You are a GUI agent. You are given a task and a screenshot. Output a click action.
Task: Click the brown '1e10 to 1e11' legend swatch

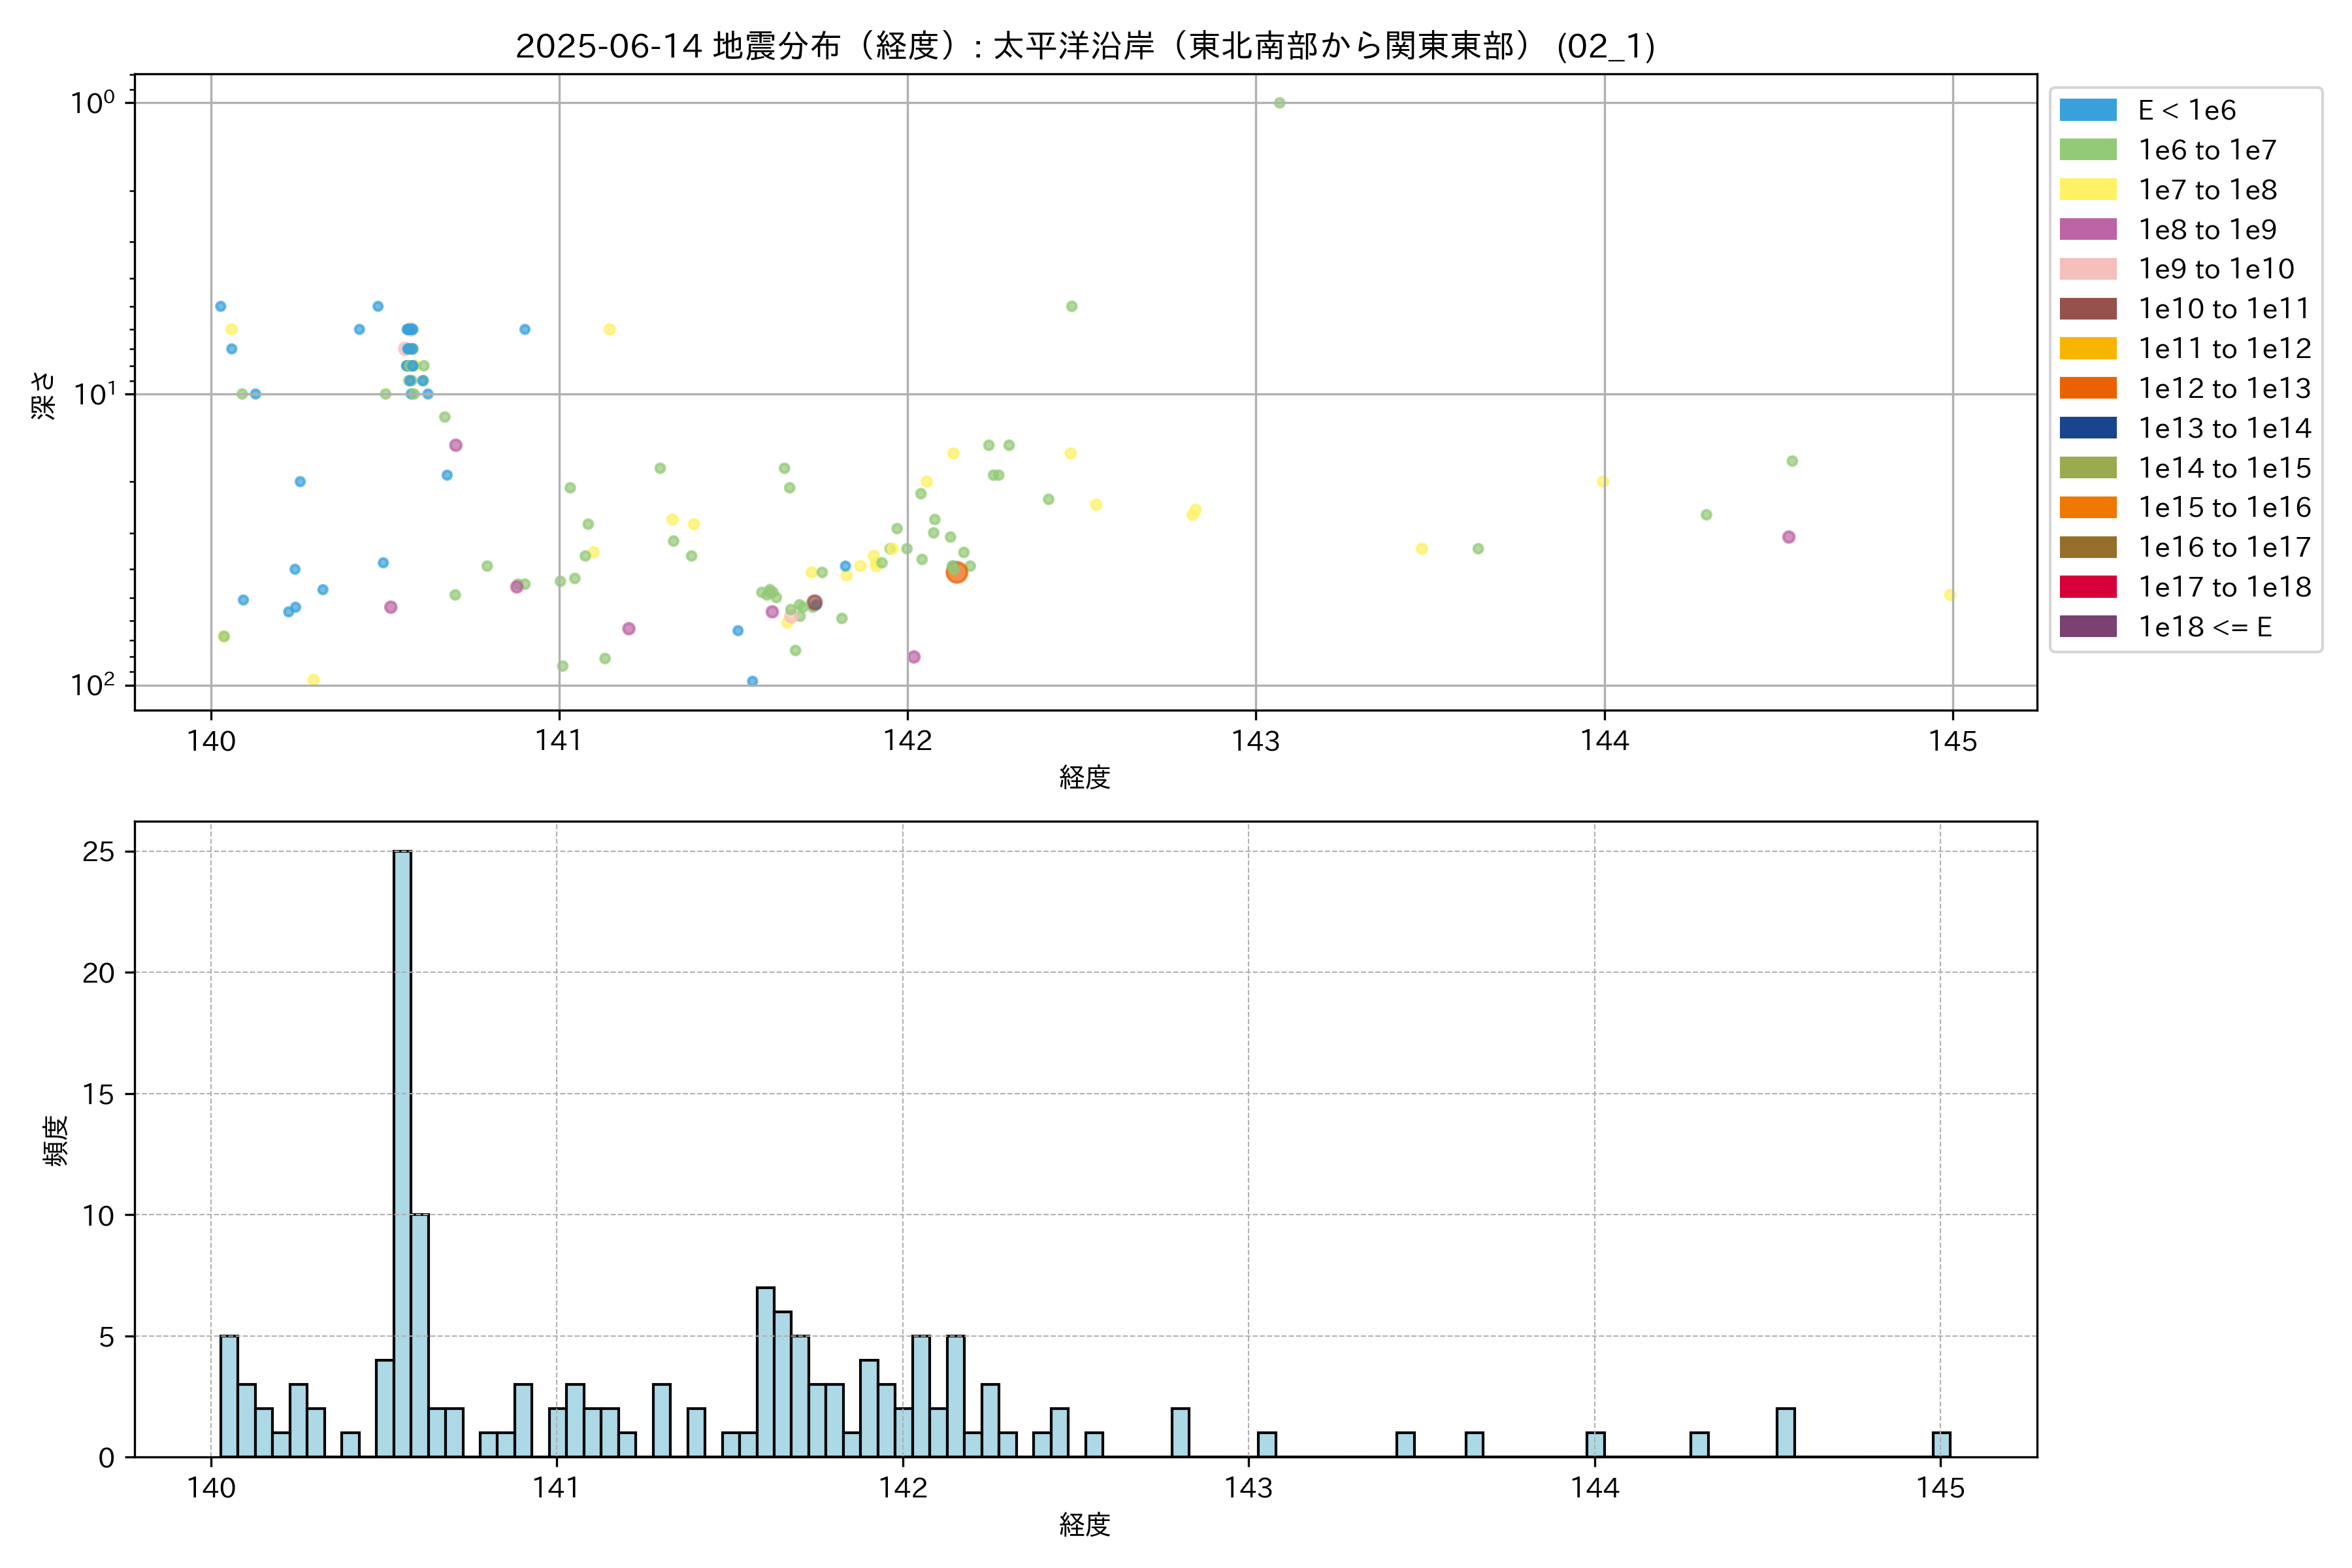(x=2087, y=309)
